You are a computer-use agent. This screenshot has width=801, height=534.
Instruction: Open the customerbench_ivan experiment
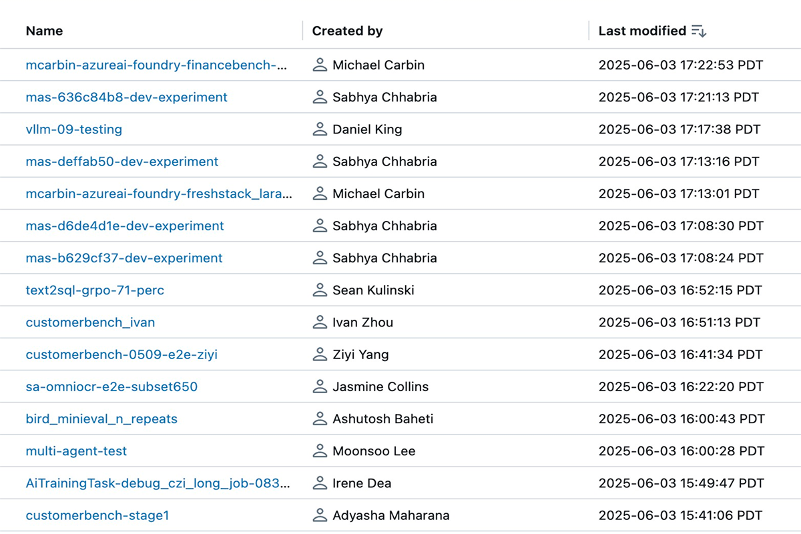click(x=90, y=322)
